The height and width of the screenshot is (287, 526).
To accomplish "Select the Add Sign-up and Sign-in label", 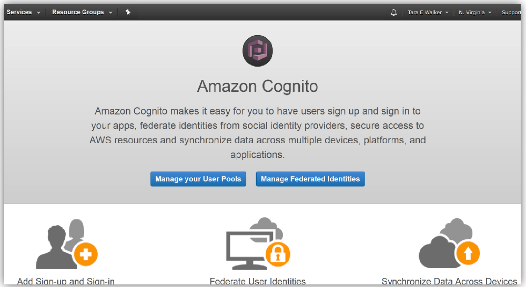I will tap(66, 282).
